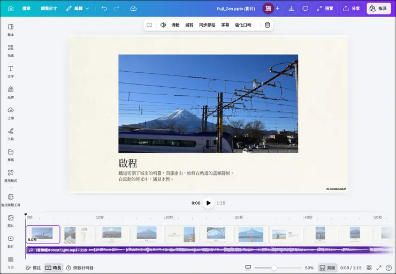Viewport: 396px width, 274px height.
Task: Click the split audio icon
Action: click(149, 25)
